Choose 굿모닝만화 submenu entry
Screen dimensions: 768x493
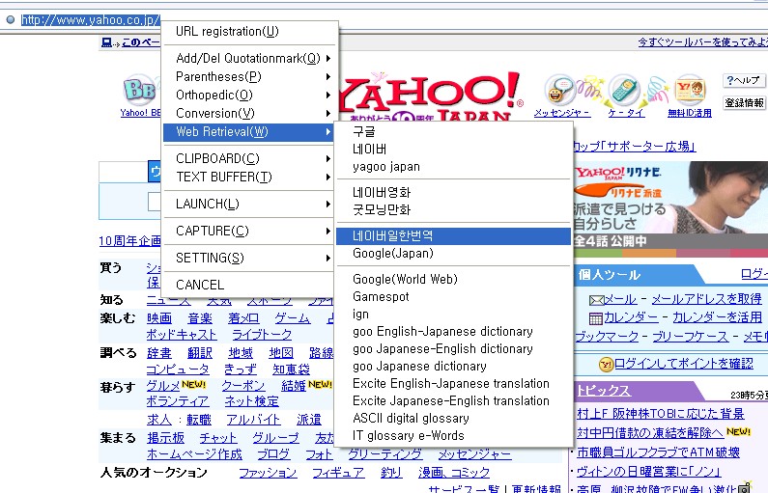[x=453, y=209]
